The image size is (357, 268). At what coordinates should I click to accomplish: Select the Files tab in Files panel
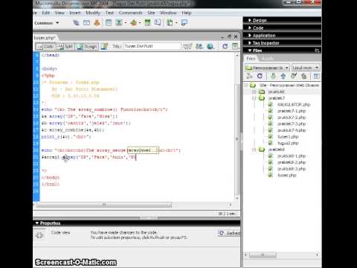click(x=251, y=58)
